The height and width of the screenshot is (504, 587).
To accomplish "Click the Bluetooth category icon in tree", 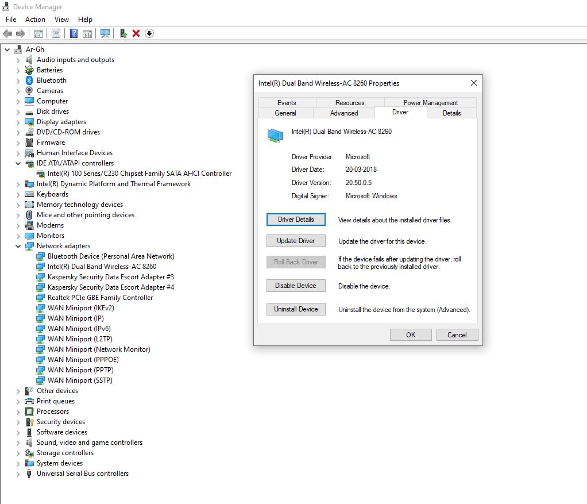I will coord(29,80).
